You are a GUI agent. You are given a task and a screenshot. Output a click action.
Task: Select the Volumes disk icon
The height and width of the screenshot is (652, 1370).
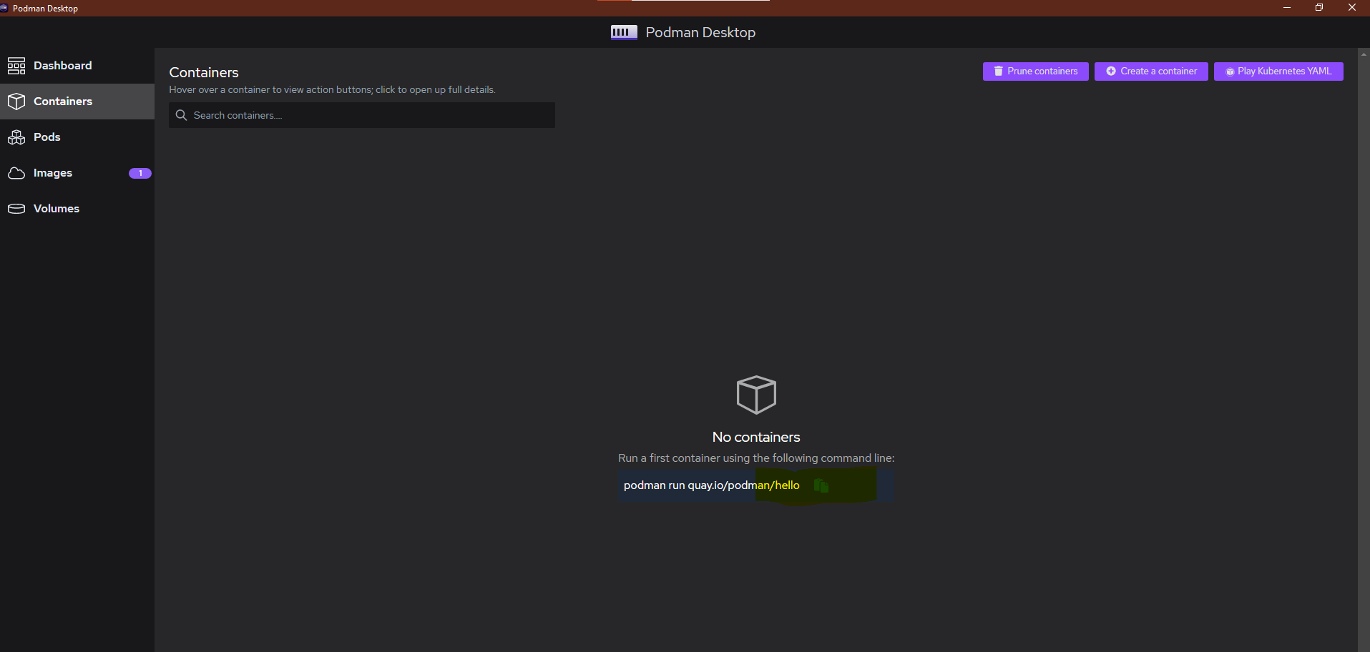click(x=17, y=208)
